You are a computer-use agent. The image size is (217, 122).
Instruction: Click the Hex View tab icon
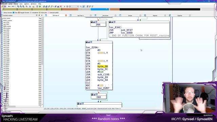(71, 15)
